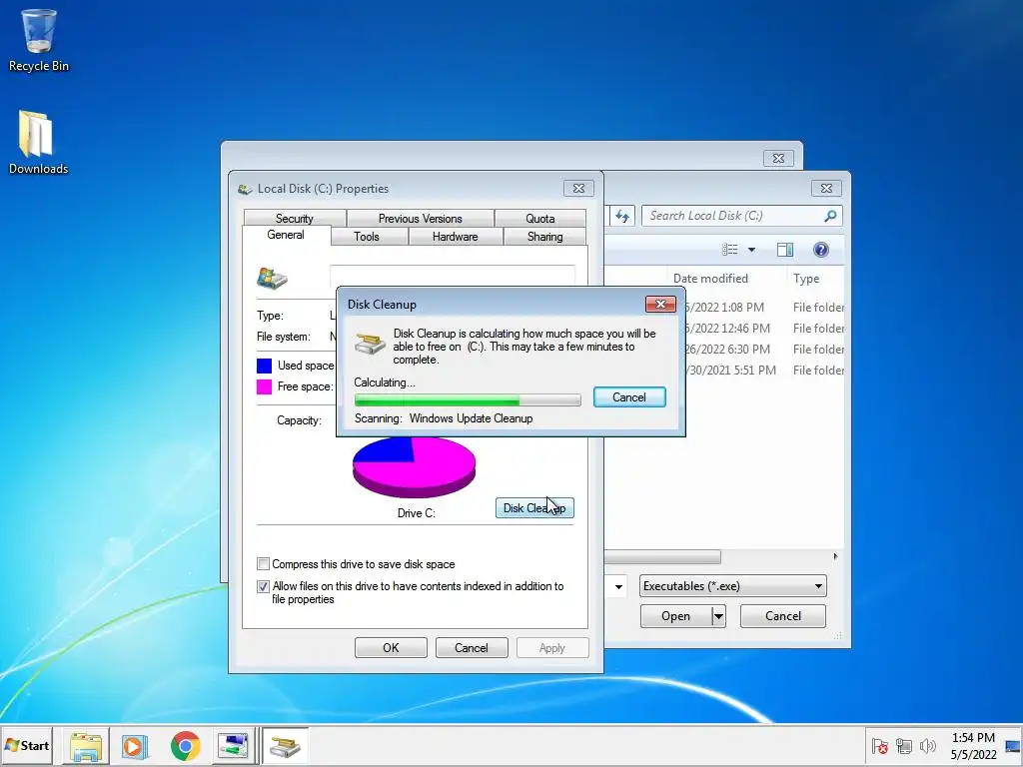The image size is (1023, 767).
Task: Open help with the question mark icon
Action: (821, 250)
